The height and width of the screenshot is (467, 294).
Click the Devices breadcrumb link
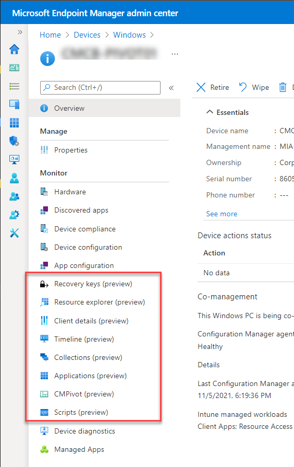[87, 35]
